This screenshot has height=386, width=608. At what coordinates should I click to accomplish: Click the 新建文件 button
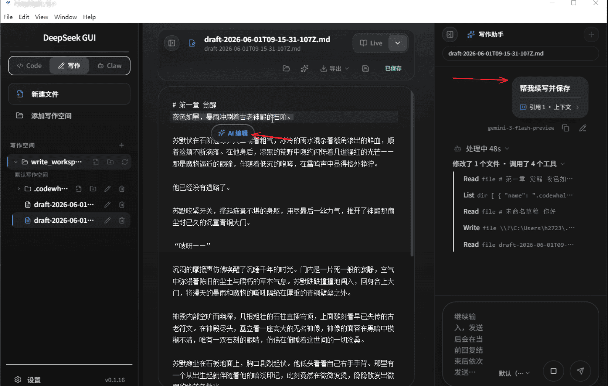pyautogui.click(x=69, y=94)
